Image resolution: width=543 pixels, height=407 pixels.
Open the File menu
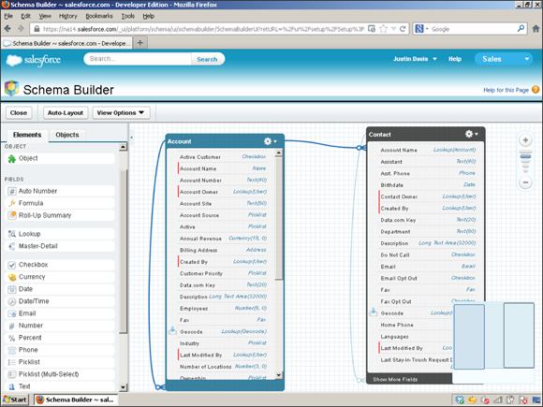[x=8, y=16]
